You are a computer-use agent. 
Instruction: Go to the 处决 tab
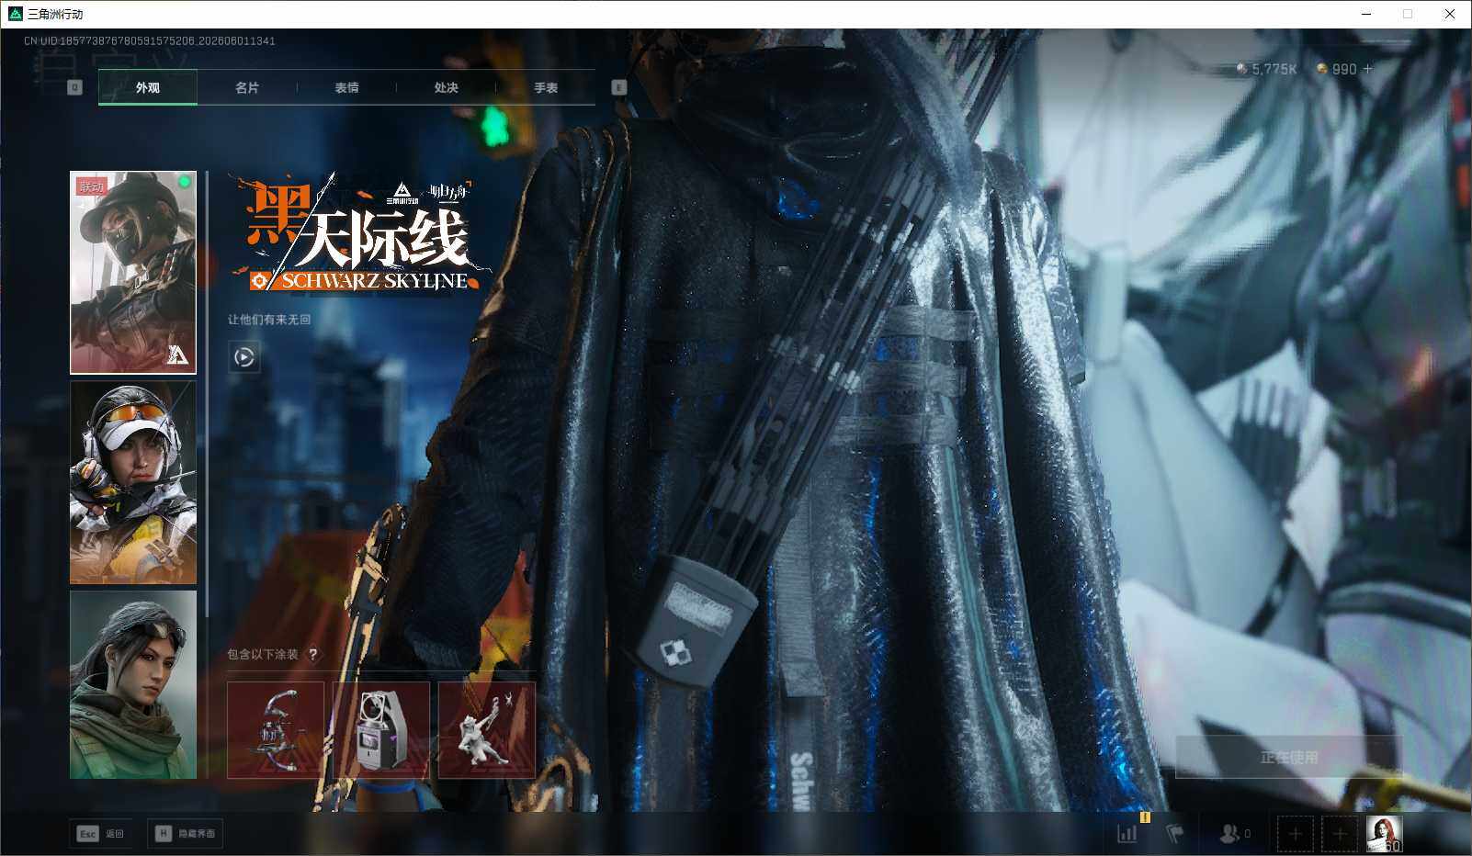pos(446,88)
